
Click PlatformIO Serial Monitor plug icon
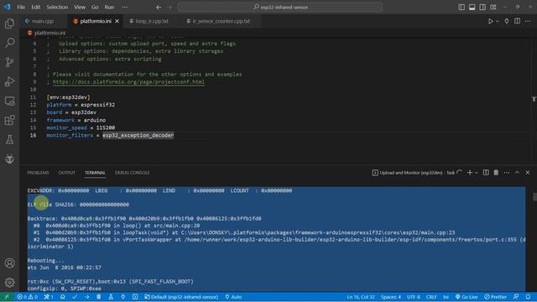(x=123, y=297)
